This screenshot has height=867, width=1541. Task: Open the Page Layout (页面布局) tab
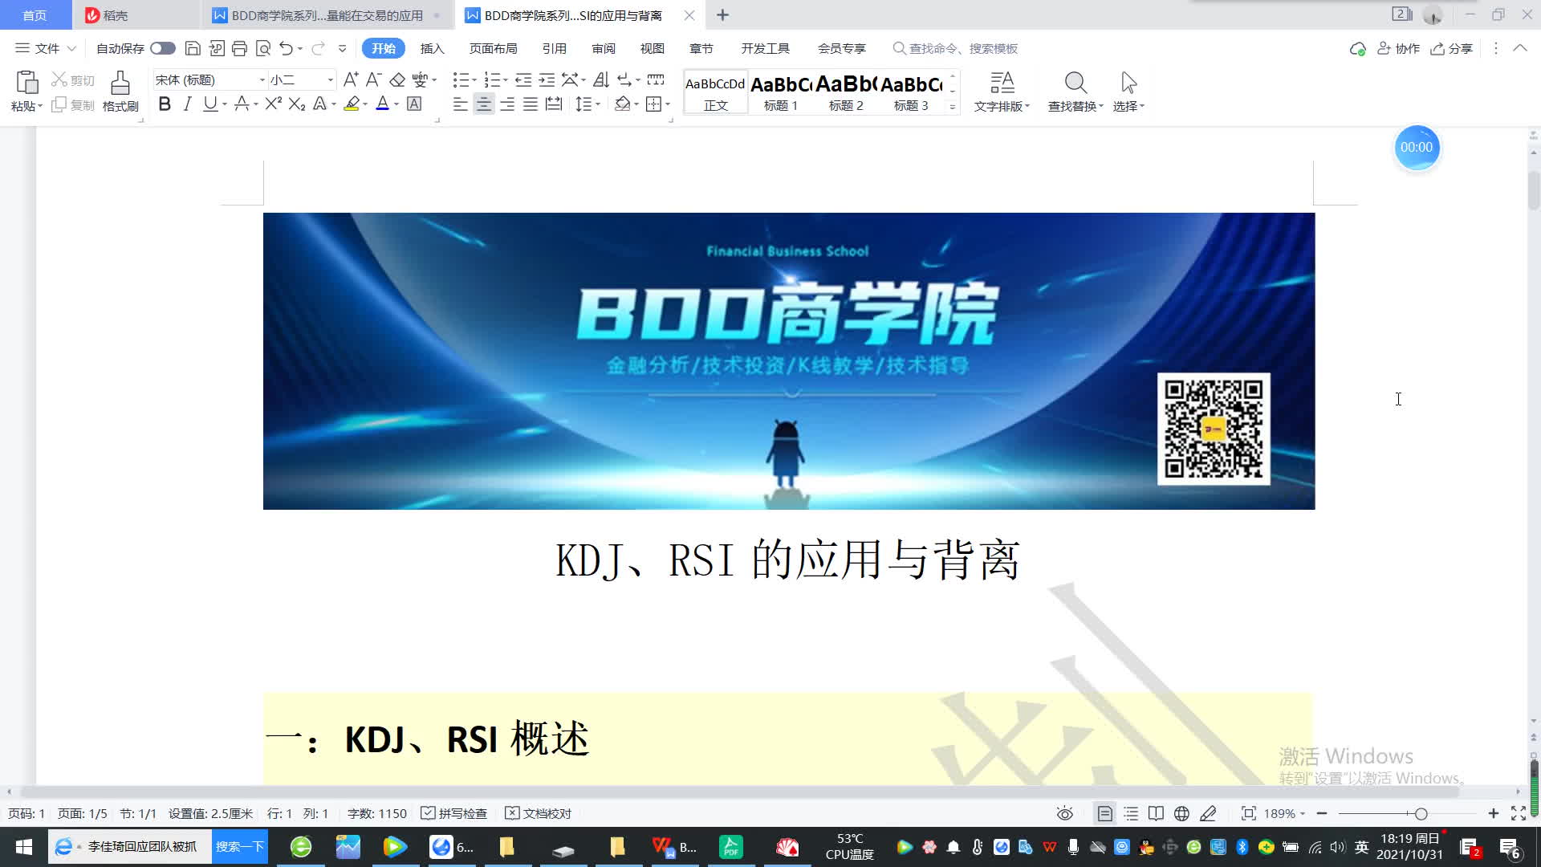click(493, 48)
